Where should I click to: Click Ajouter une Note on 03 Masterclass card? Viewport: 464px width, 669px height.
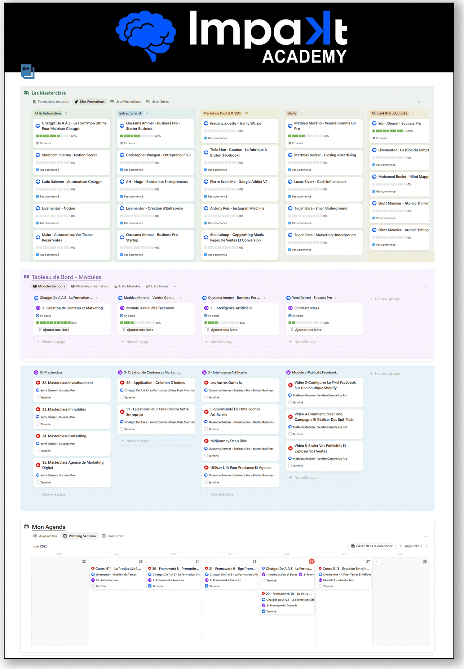point(305,330)
